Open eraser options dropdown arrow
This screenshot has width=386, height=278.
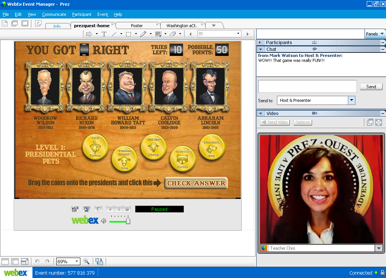tap(180, 34)
